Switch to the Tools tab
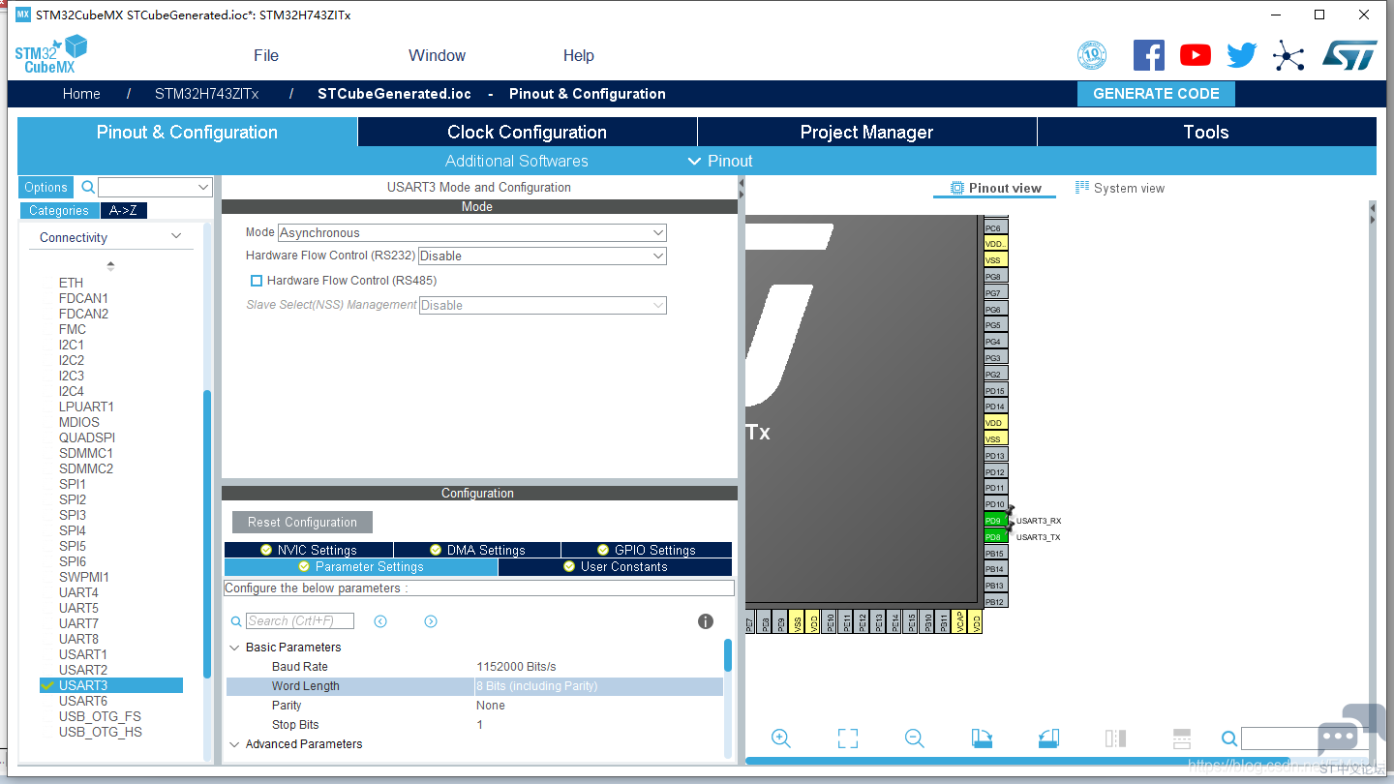The image size is (1394, 784). pyautogui.click(x=1206, y=133)
